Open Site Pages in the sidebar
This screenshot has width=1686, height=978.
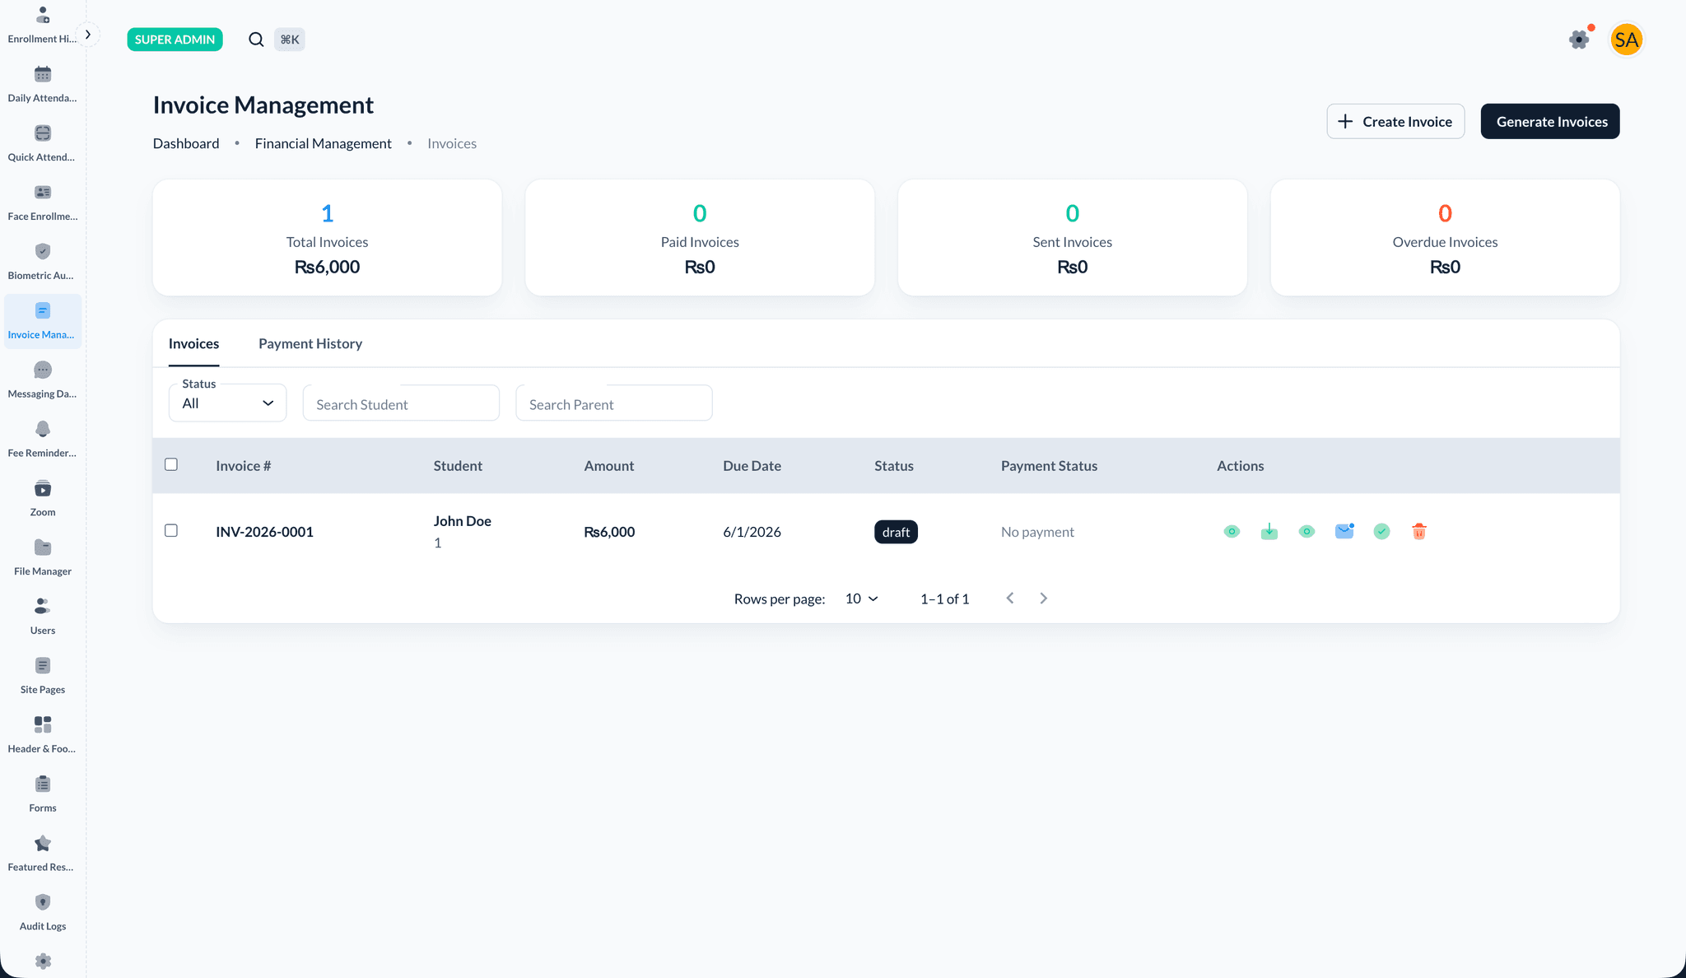click(42, 677)
